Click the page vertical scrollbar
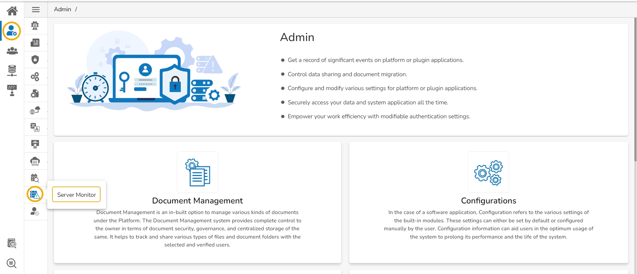The image size is (637, 274). click(635, 89)
